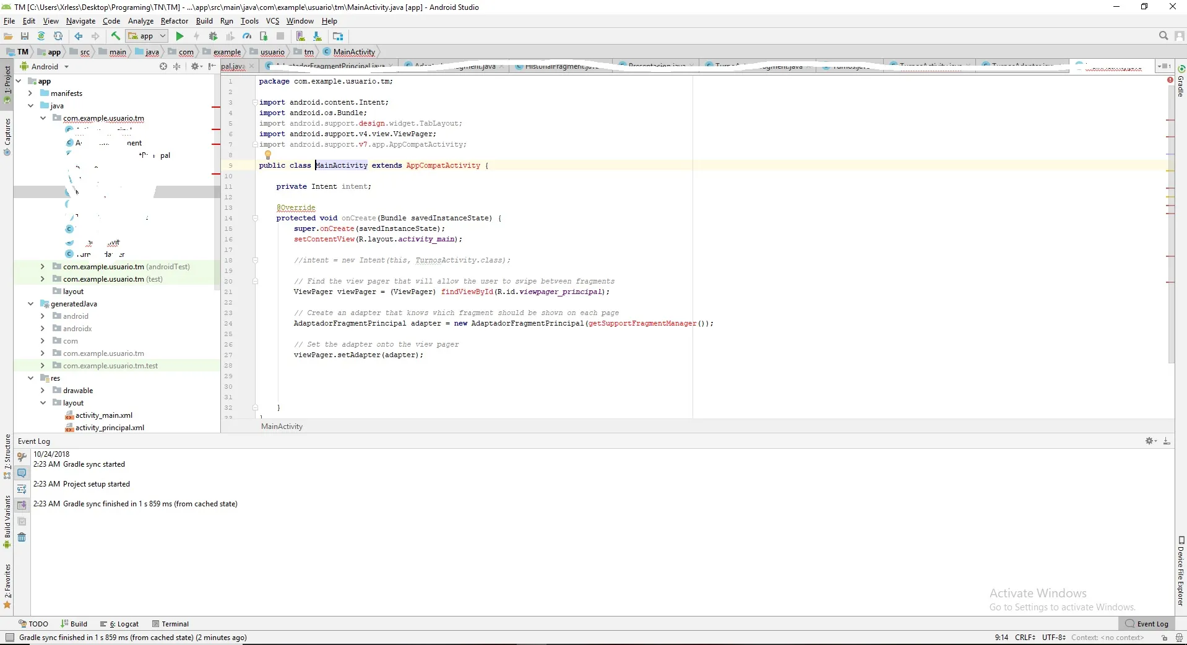Navigate Back using the blue arrow

pyautogui.click(x=79, y=37)
